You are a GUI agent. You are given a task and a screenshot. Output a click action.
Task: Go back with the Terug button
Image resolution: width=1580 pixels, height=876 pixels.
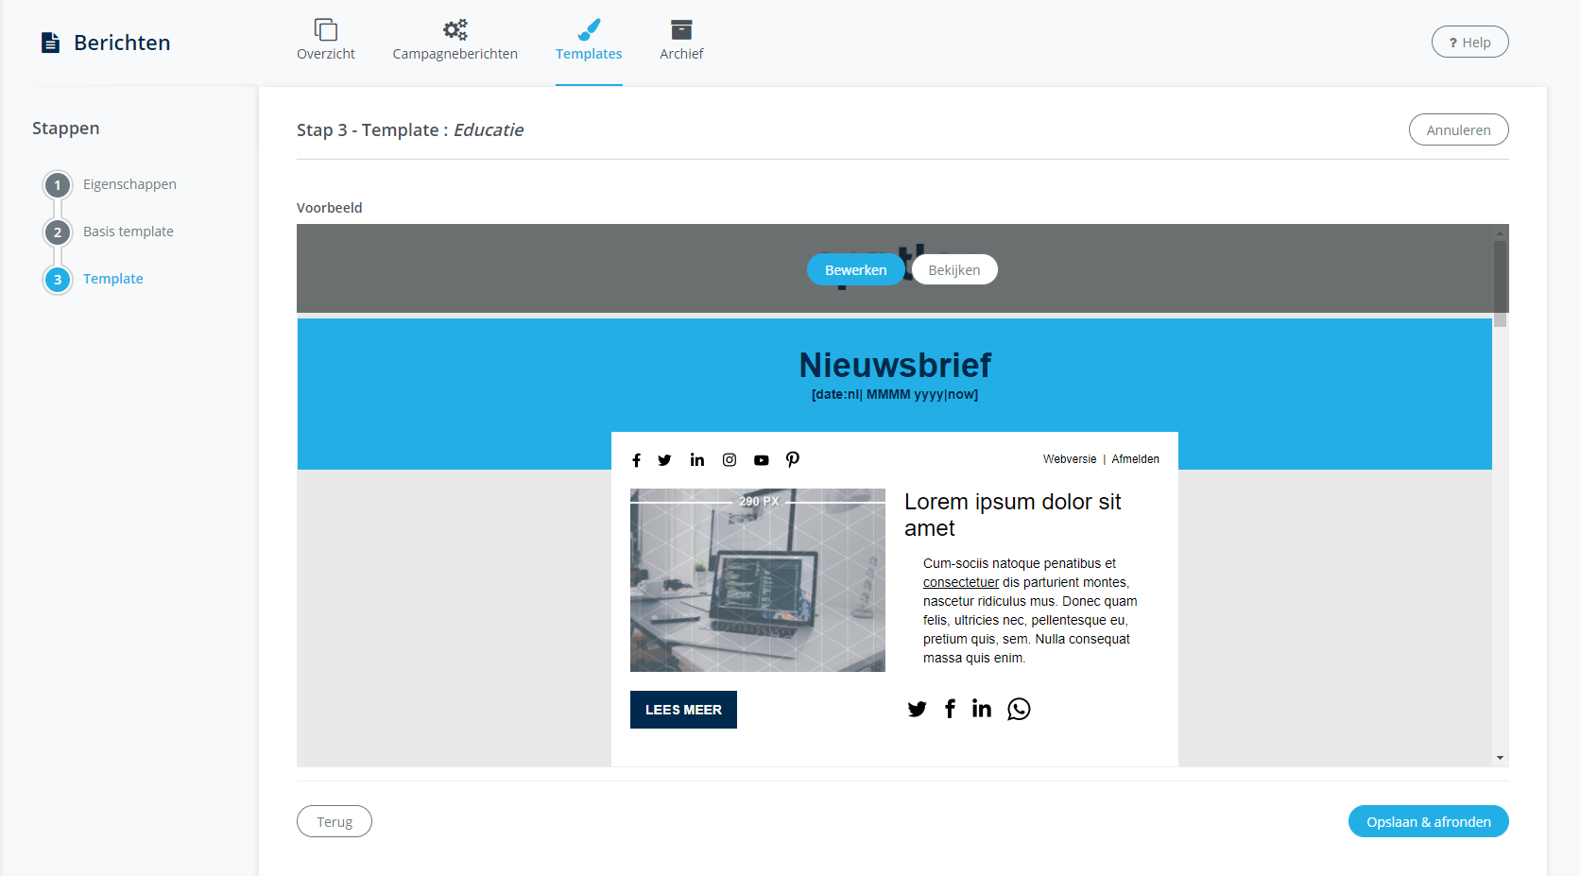(335, 821)
